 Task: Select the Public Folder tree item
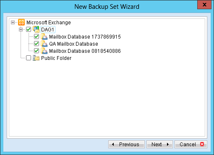click(56, 58)
